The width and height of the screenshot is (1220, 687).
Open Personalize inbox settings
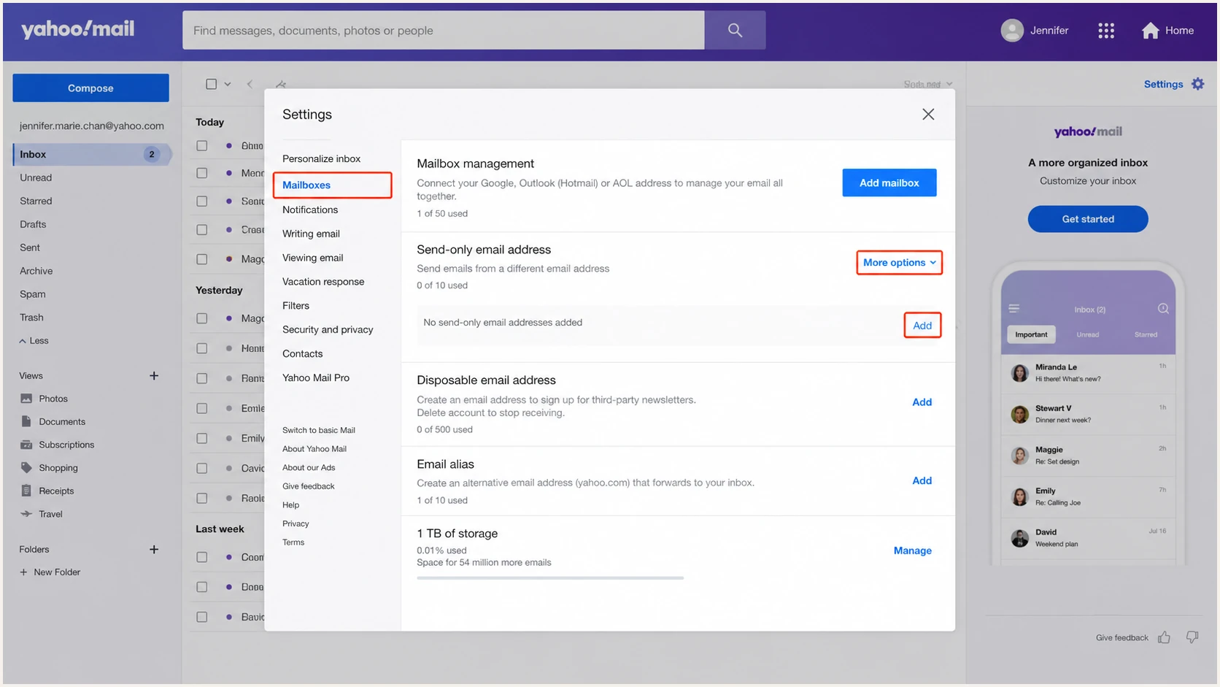tap(322, 158)
